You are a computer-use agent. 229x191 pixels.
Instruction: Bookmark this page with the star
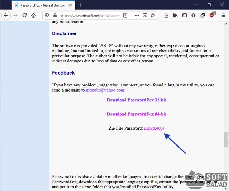coord(153,15)
